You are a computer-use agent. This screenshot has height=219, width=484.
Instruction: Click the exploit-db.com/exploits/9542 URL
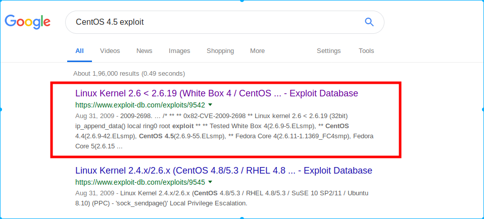(x=140, y=105)
